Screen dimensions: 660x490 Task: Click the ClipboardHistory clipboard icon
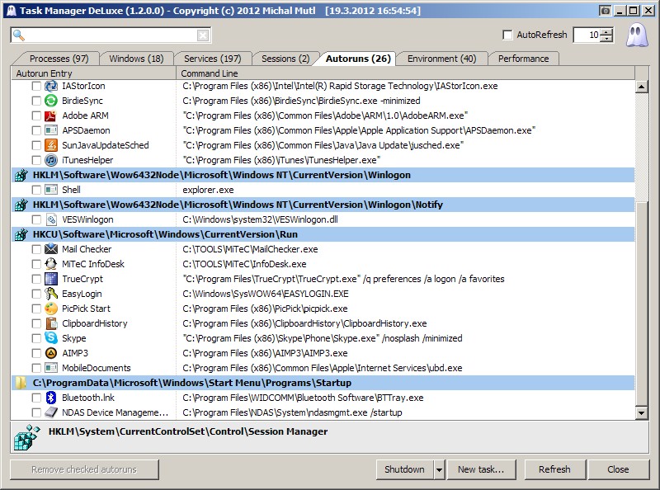[x=51, y=323]
